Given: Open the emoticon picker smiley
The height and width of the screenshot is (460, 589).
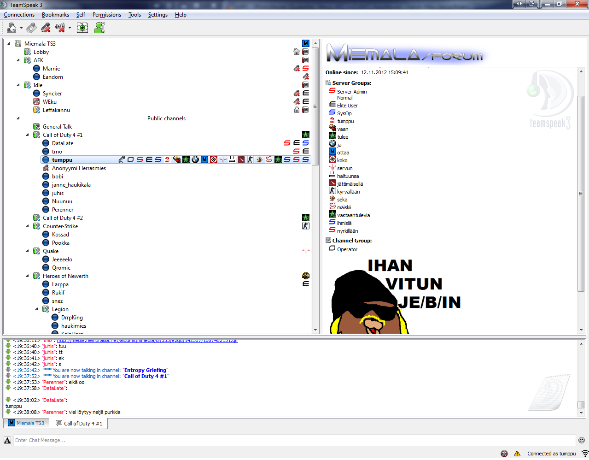Looking at the screenshot, I should 582,440.
